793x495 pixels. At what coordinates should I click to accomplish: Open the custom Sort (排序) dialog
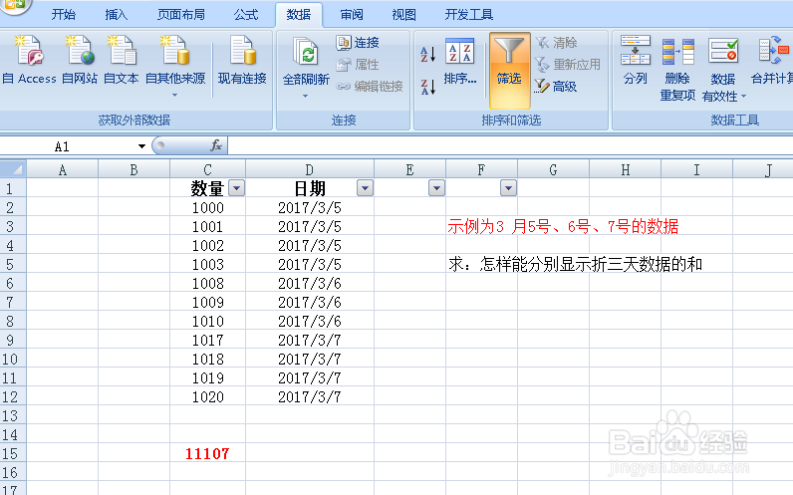click(459, 61)
